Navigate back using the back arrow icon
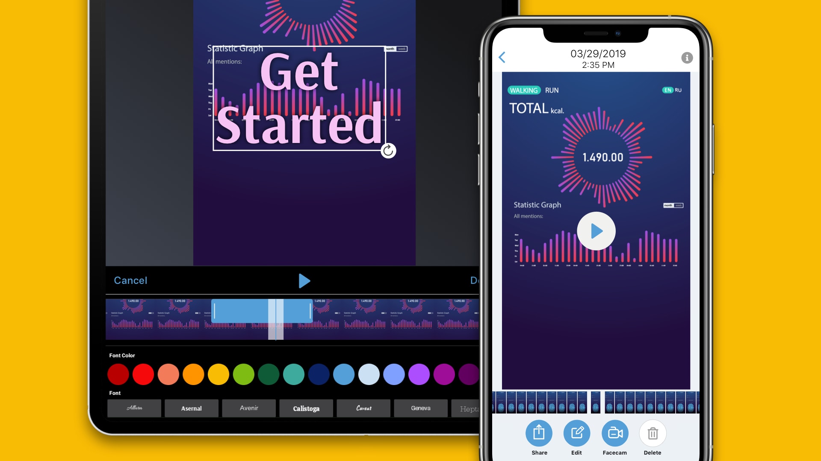Image resolution: width=821 pixels, height=461 pixels. 503,56
